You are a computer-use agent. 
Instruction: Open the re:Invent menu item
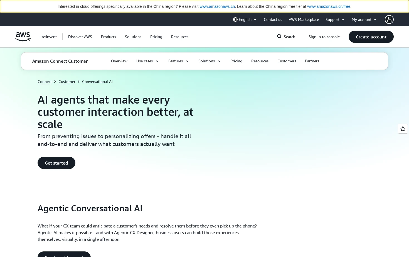pyautogui.click(x=49, y=37)
